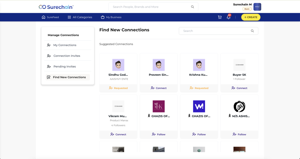Viewport: 300px width, 159px height.
Task: Open Vikram Mu... profile picture
Action: 118,106
